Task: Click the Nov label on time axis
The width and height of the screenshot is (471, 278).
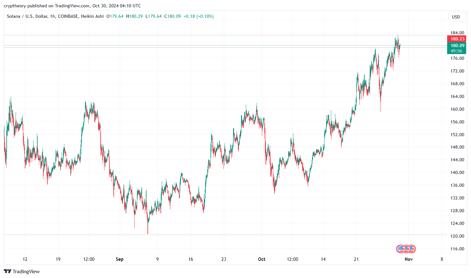Action: click(x=409, y=259)
